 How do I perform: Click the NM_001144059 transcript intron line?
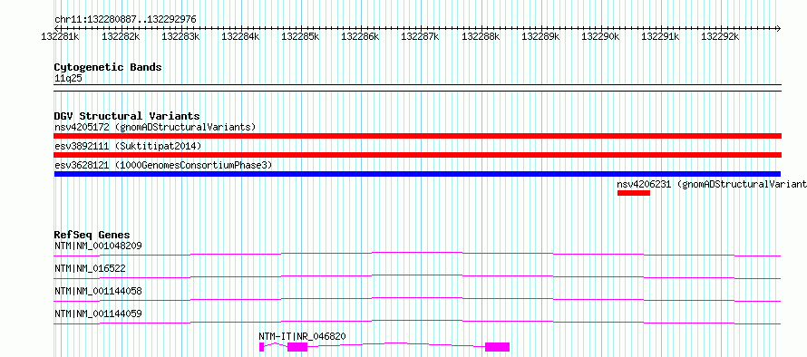click(x=417, y=321)
